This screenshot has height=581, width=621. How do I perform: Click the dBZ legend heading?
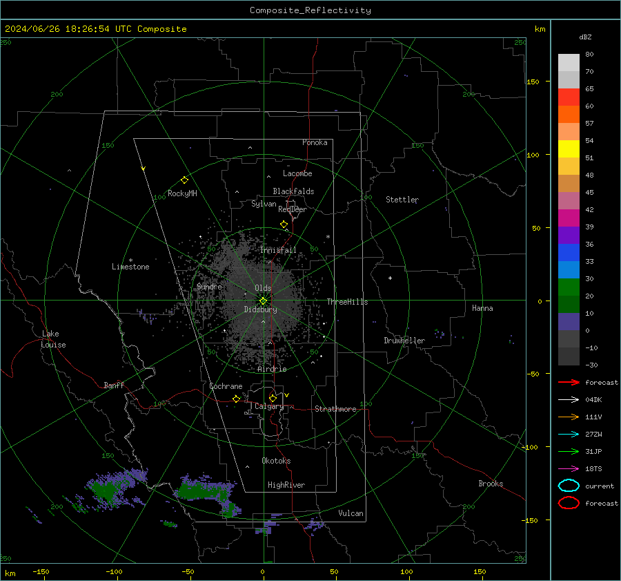tap(585, 37)
